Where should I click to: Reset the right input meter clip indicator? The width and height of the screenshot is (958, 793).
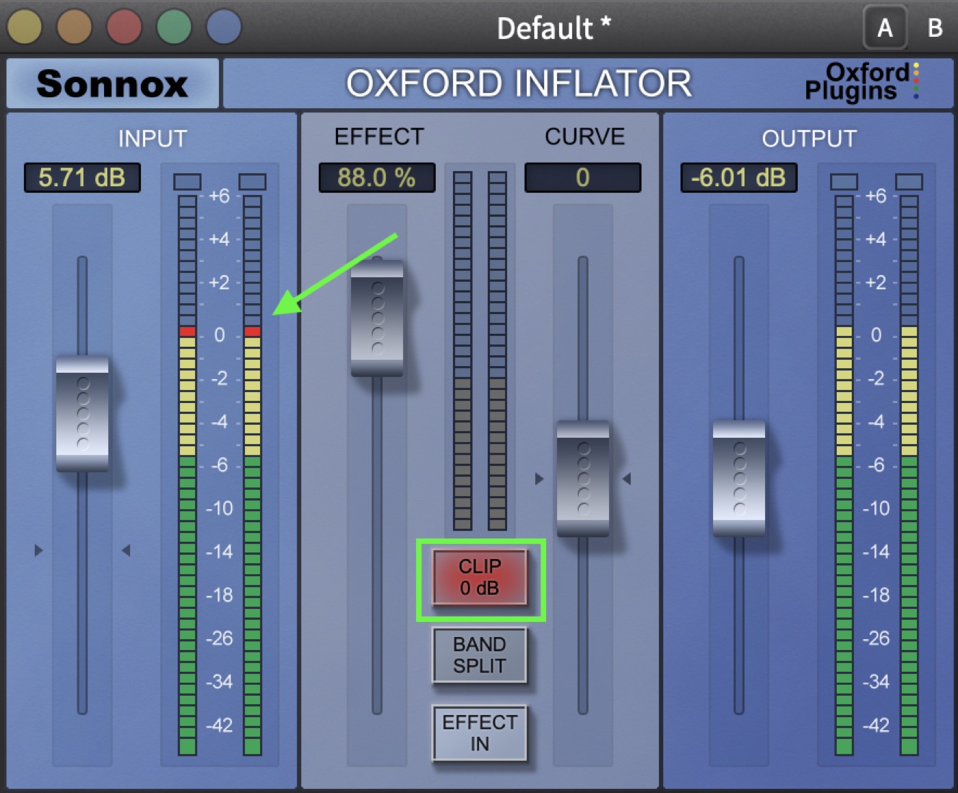click(x=253, y=182)
